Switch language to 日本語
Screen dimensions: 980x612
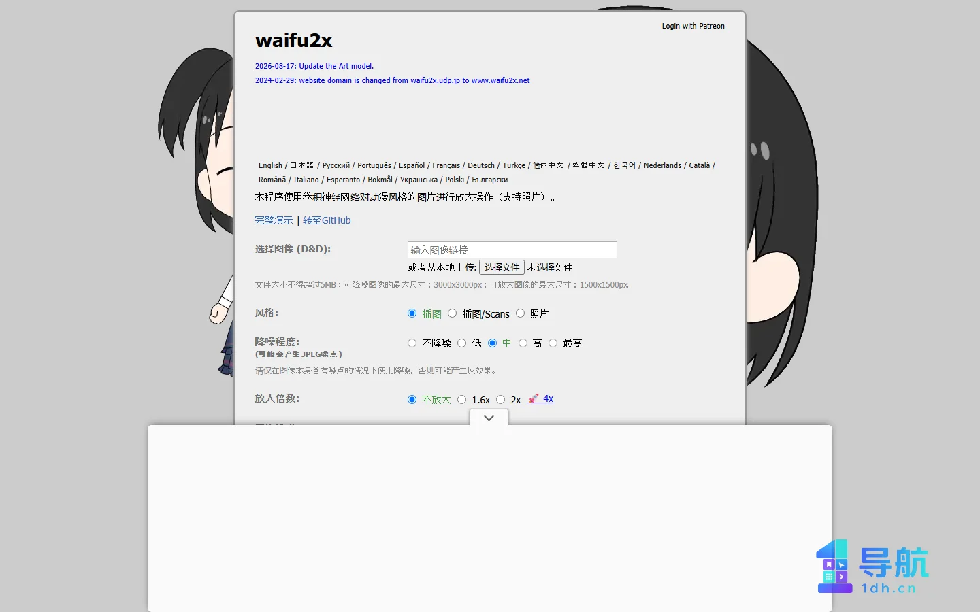tap(301, 165)
